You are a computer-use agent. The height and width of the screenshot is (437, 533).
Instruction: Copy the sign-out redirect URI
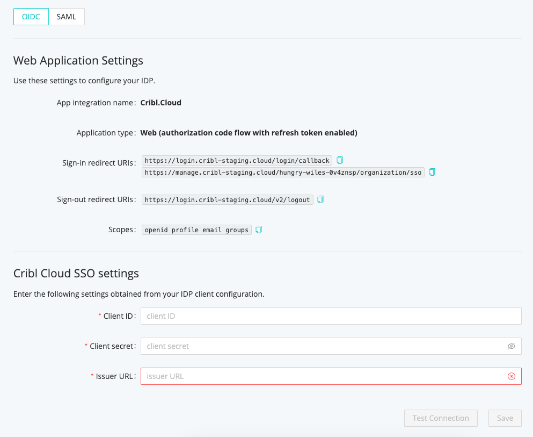320,199
